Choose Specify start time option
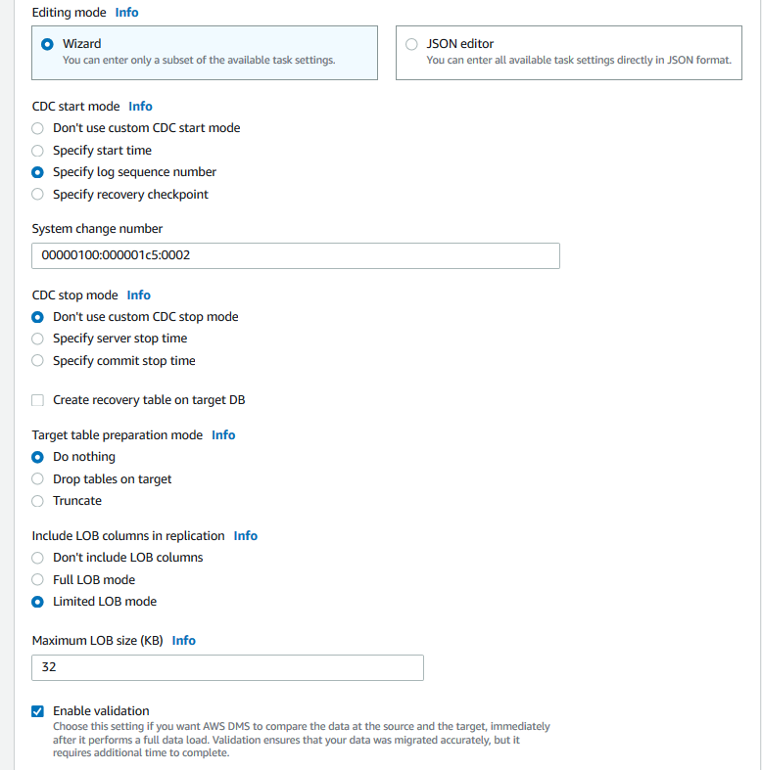 point(37,151)
